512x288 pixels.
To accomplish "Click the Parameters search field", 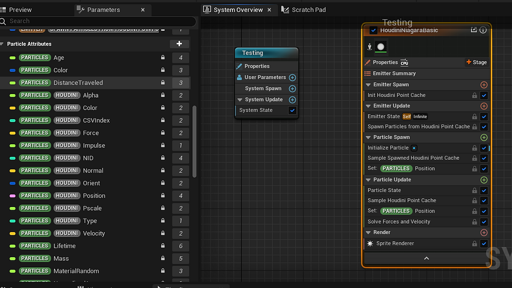I will coord(98,21).
